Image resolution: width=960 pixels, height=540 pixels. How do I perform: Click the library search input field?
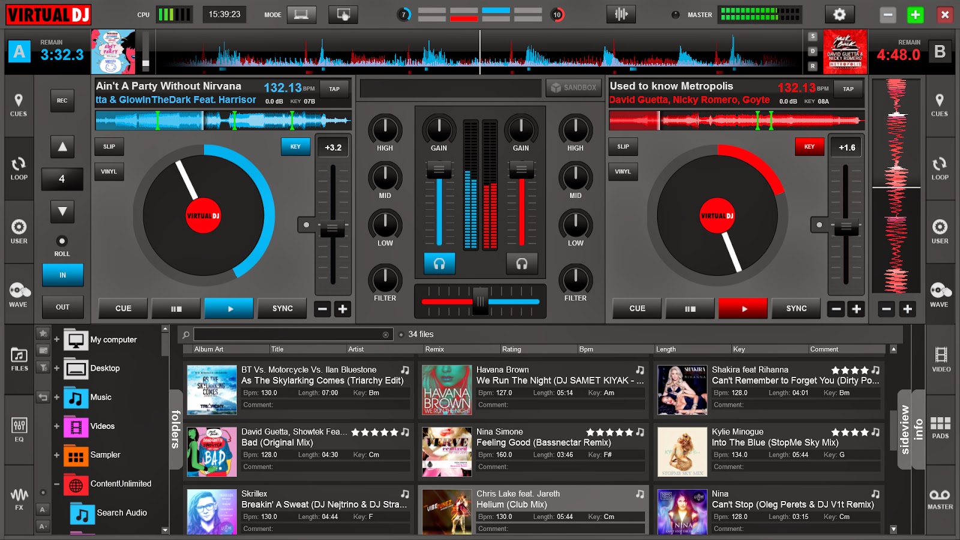point(288,334)
